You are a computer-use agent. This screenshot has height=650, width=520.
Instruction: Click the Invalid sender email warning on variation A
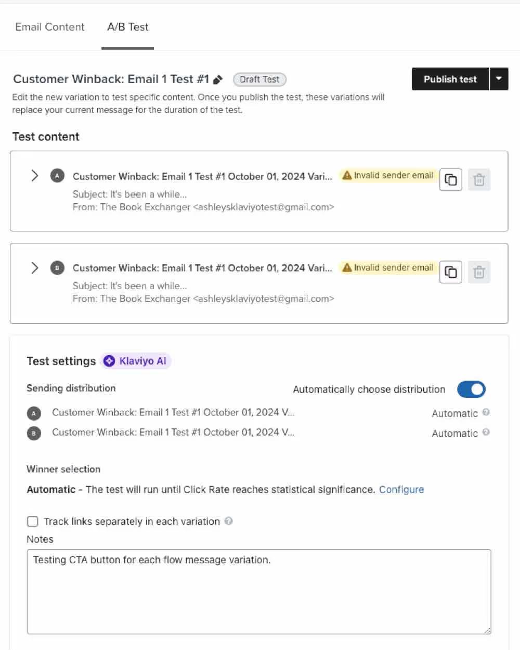pos(387,175)
